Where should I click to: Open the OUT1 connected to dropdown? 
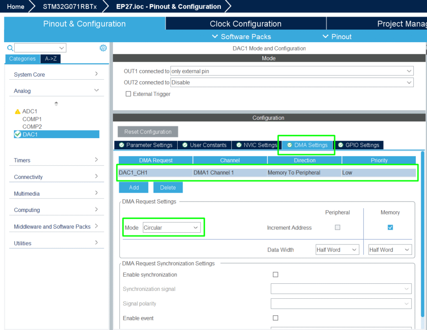pyautogui.click(x=292, y=71)
